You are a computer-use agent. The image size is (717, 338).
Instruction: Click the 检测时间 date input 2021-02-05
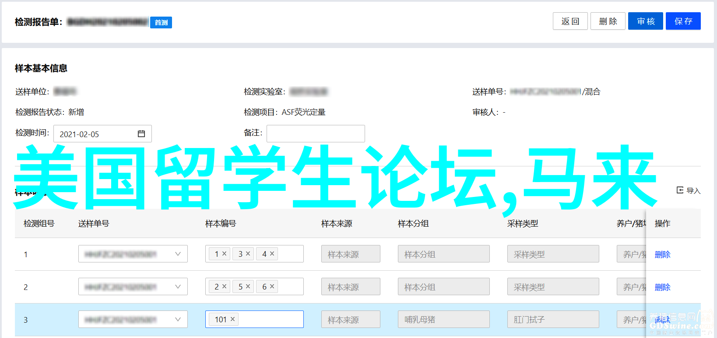point(102,134)
